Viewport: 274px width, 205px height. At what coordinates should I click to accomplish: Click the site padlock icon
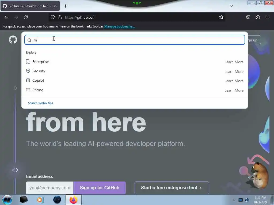pos(60,17)
